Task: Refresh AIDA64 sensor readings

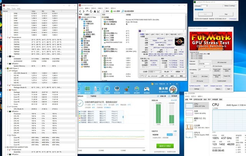Action: coord(91,11)
